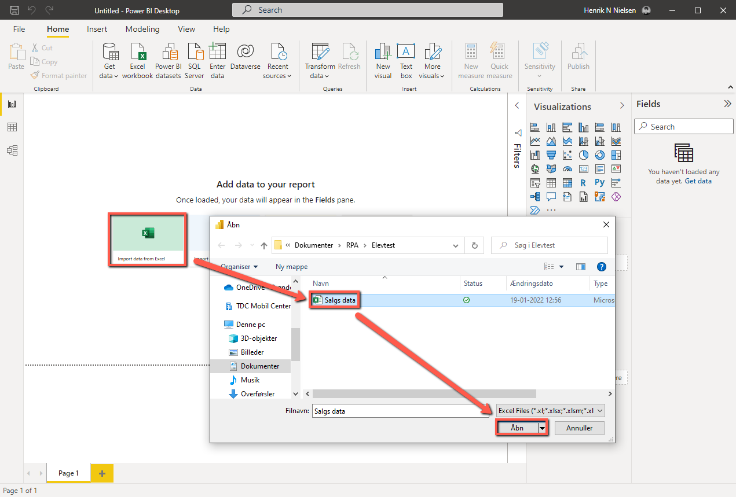Select the Power Automate visual icon
The height and width of the screenshot is (497, 736).
535,210
